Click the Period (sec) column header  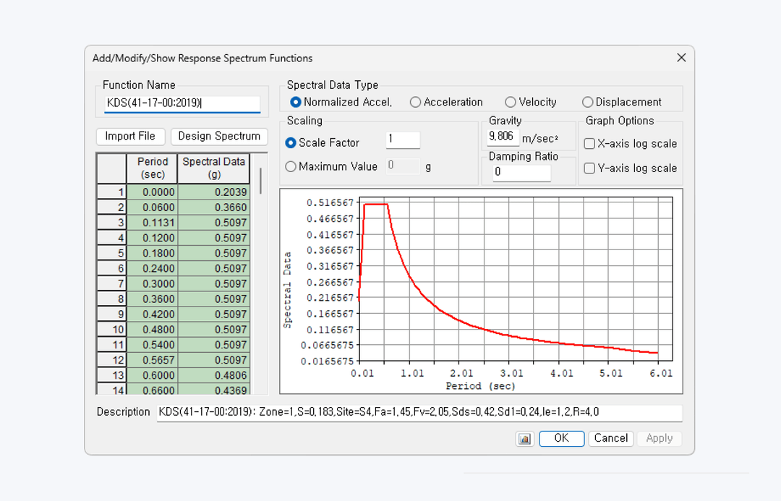(x=153, y=168)
